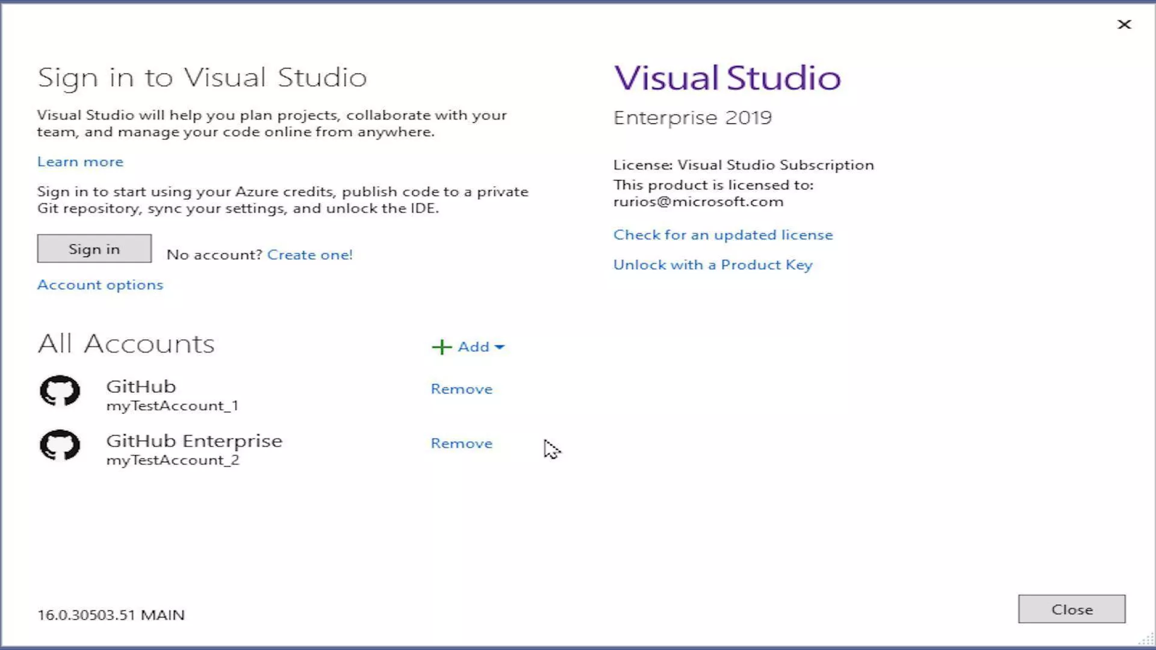Image resolution: width=1156 pixels, height=650 pixels.
Task: Click the GitHub logo for myTestAccount_1
Action: tap(60, 391)
